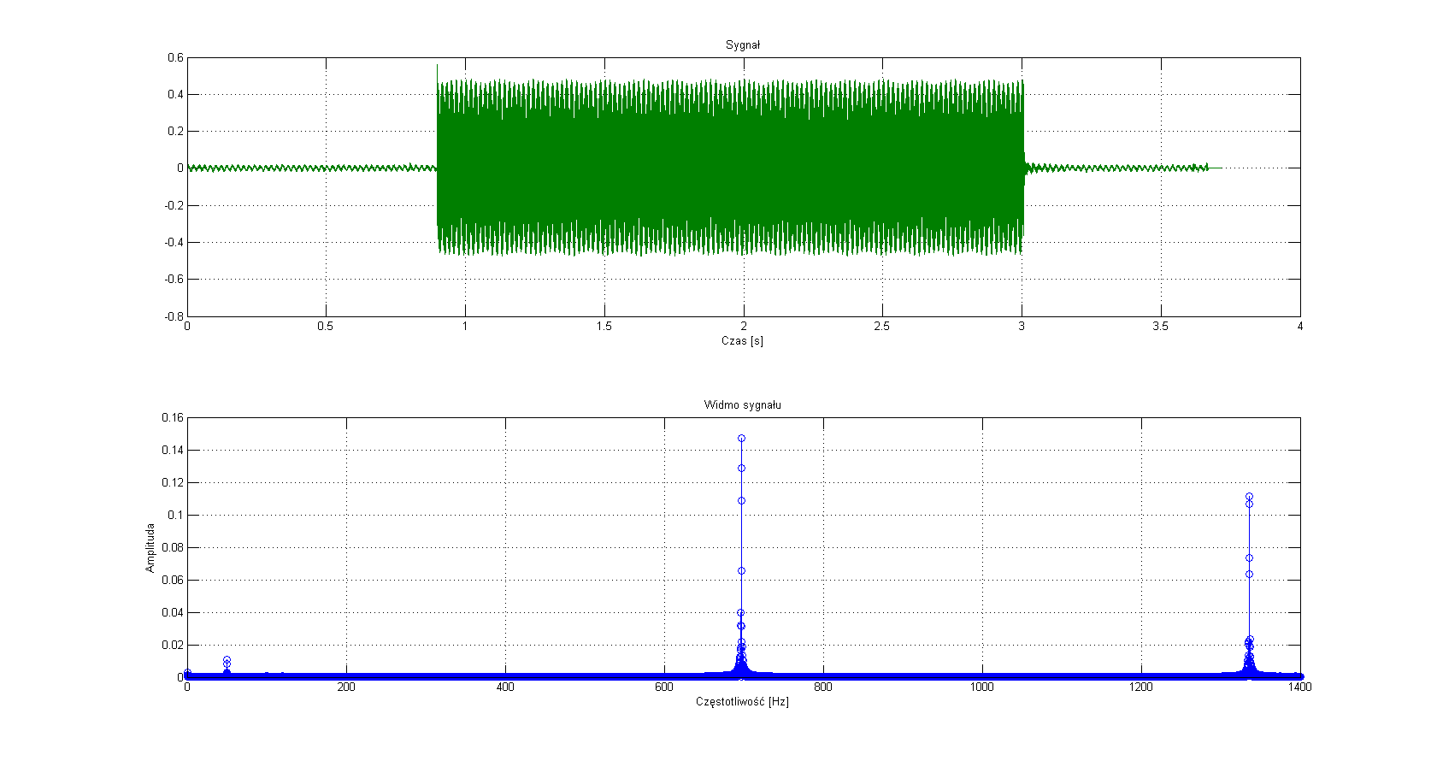Screen dimensions: 1437x761
Task: Click the "Sygnał" plot title
Action: coord(742,45)
